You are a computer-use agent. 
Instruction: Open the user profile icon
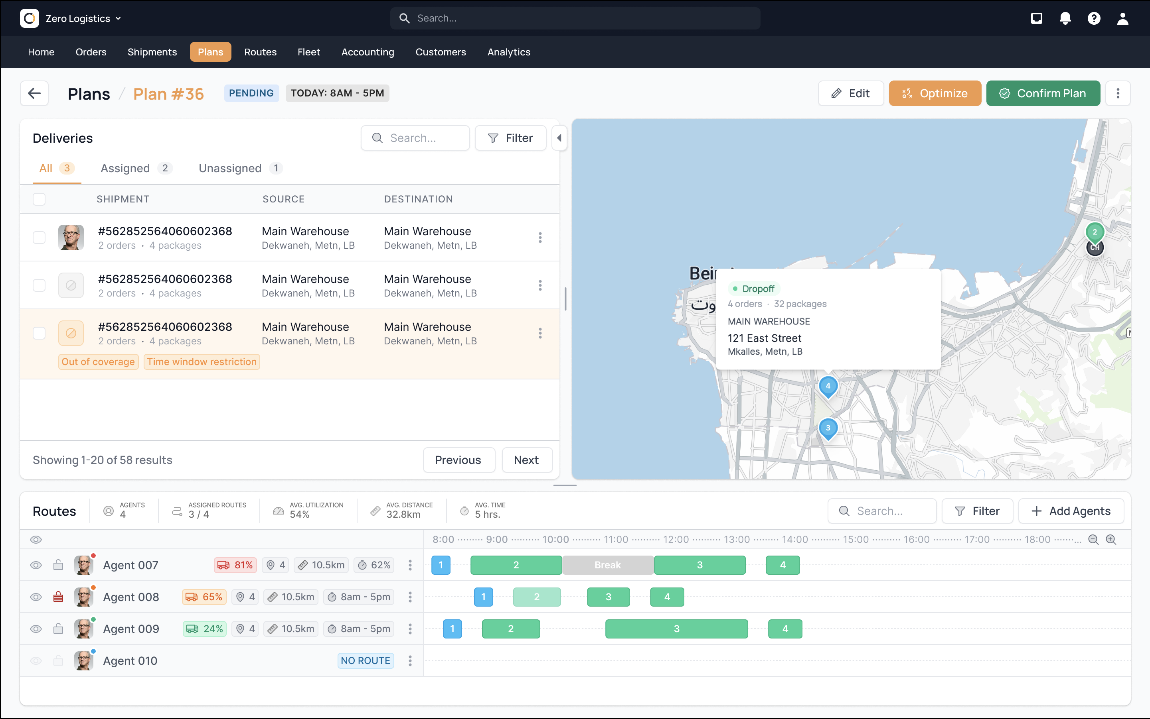click(1122, 18)
